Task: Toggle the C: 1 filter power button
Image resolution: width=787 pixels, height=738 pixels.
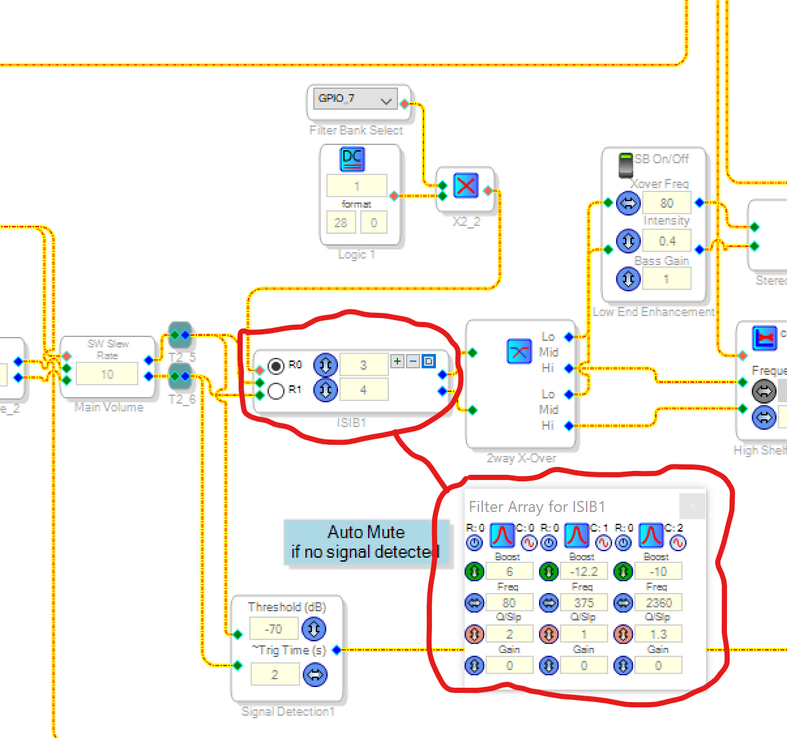Action: pyautogui.click(x=549, y=543)
